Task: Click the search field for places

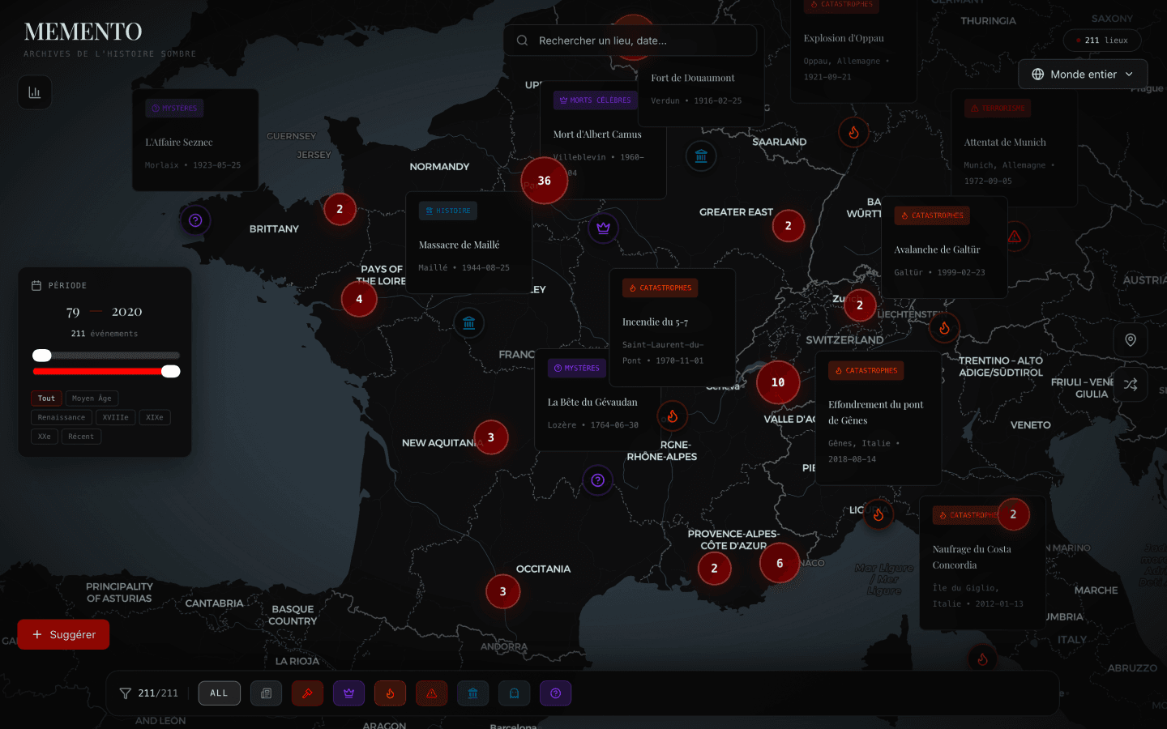Action: coord(631,40)
